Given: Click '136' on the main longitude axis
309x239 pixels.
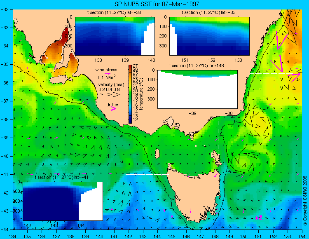Looking at the screenshot, I should click(x=42, y=237).
